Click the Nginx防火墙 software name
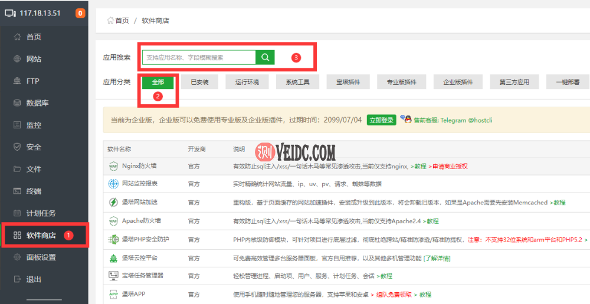 point(140,166)
